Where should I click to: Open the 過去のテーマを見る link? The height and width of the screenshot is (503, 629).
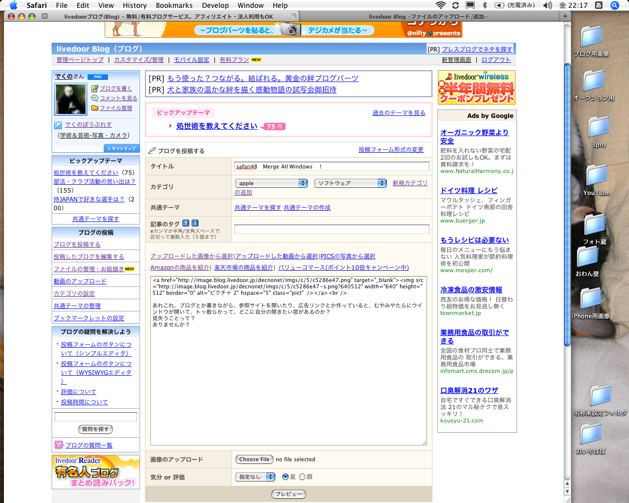[x=399, y=113]
